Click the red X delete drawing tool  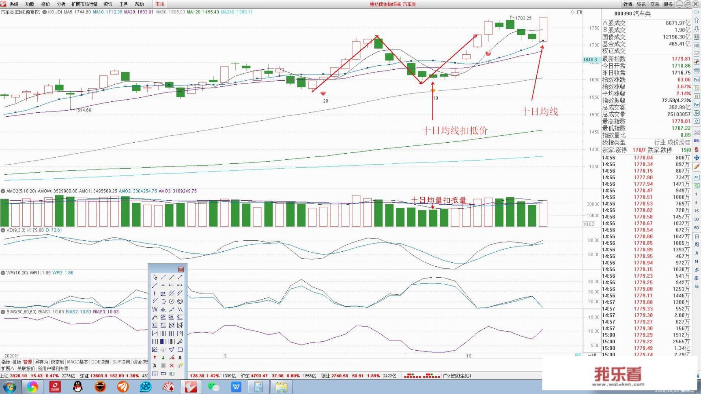pyautogui.click(x=172, y=365)
